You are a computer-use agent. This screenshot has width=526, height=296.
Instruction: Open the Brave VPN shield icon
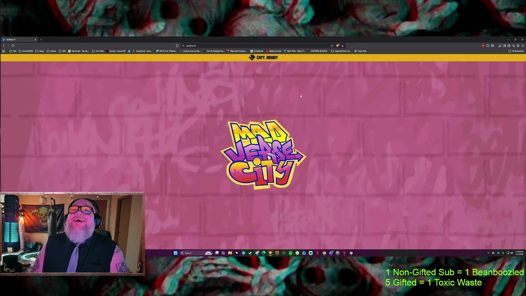coord(518,46)
